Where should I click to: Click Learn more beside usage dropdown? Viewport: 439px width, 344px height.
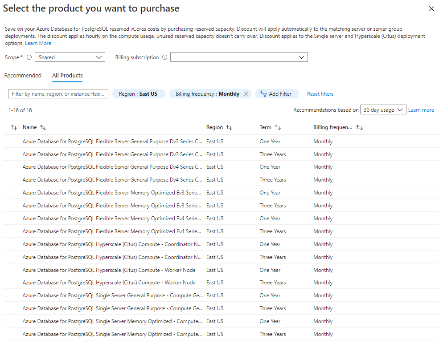(421, 110)
